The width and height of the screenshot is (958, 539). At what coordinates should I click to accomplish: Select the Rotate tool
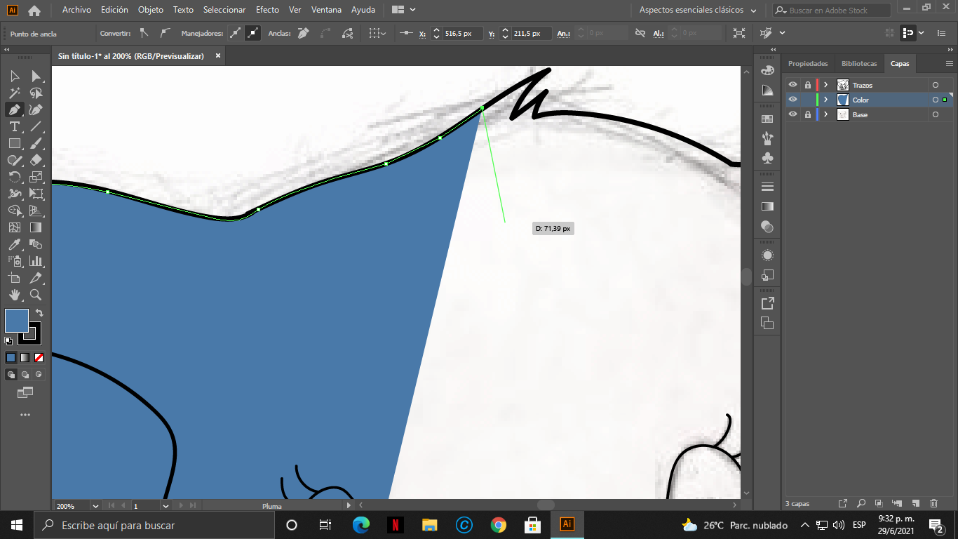click(15, 177)
